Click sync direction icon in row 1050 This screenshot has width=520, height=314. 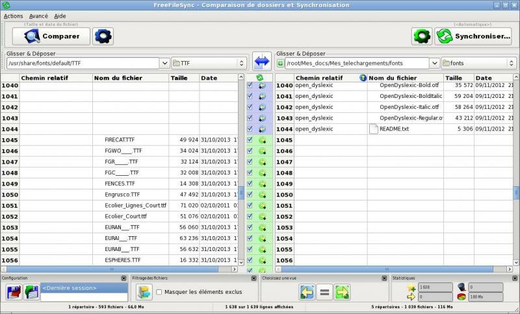point(262,195)
